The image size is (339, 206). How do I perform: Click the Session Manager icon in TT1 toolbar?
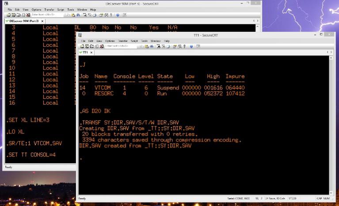pyautogui.click(x=82, y=46)
